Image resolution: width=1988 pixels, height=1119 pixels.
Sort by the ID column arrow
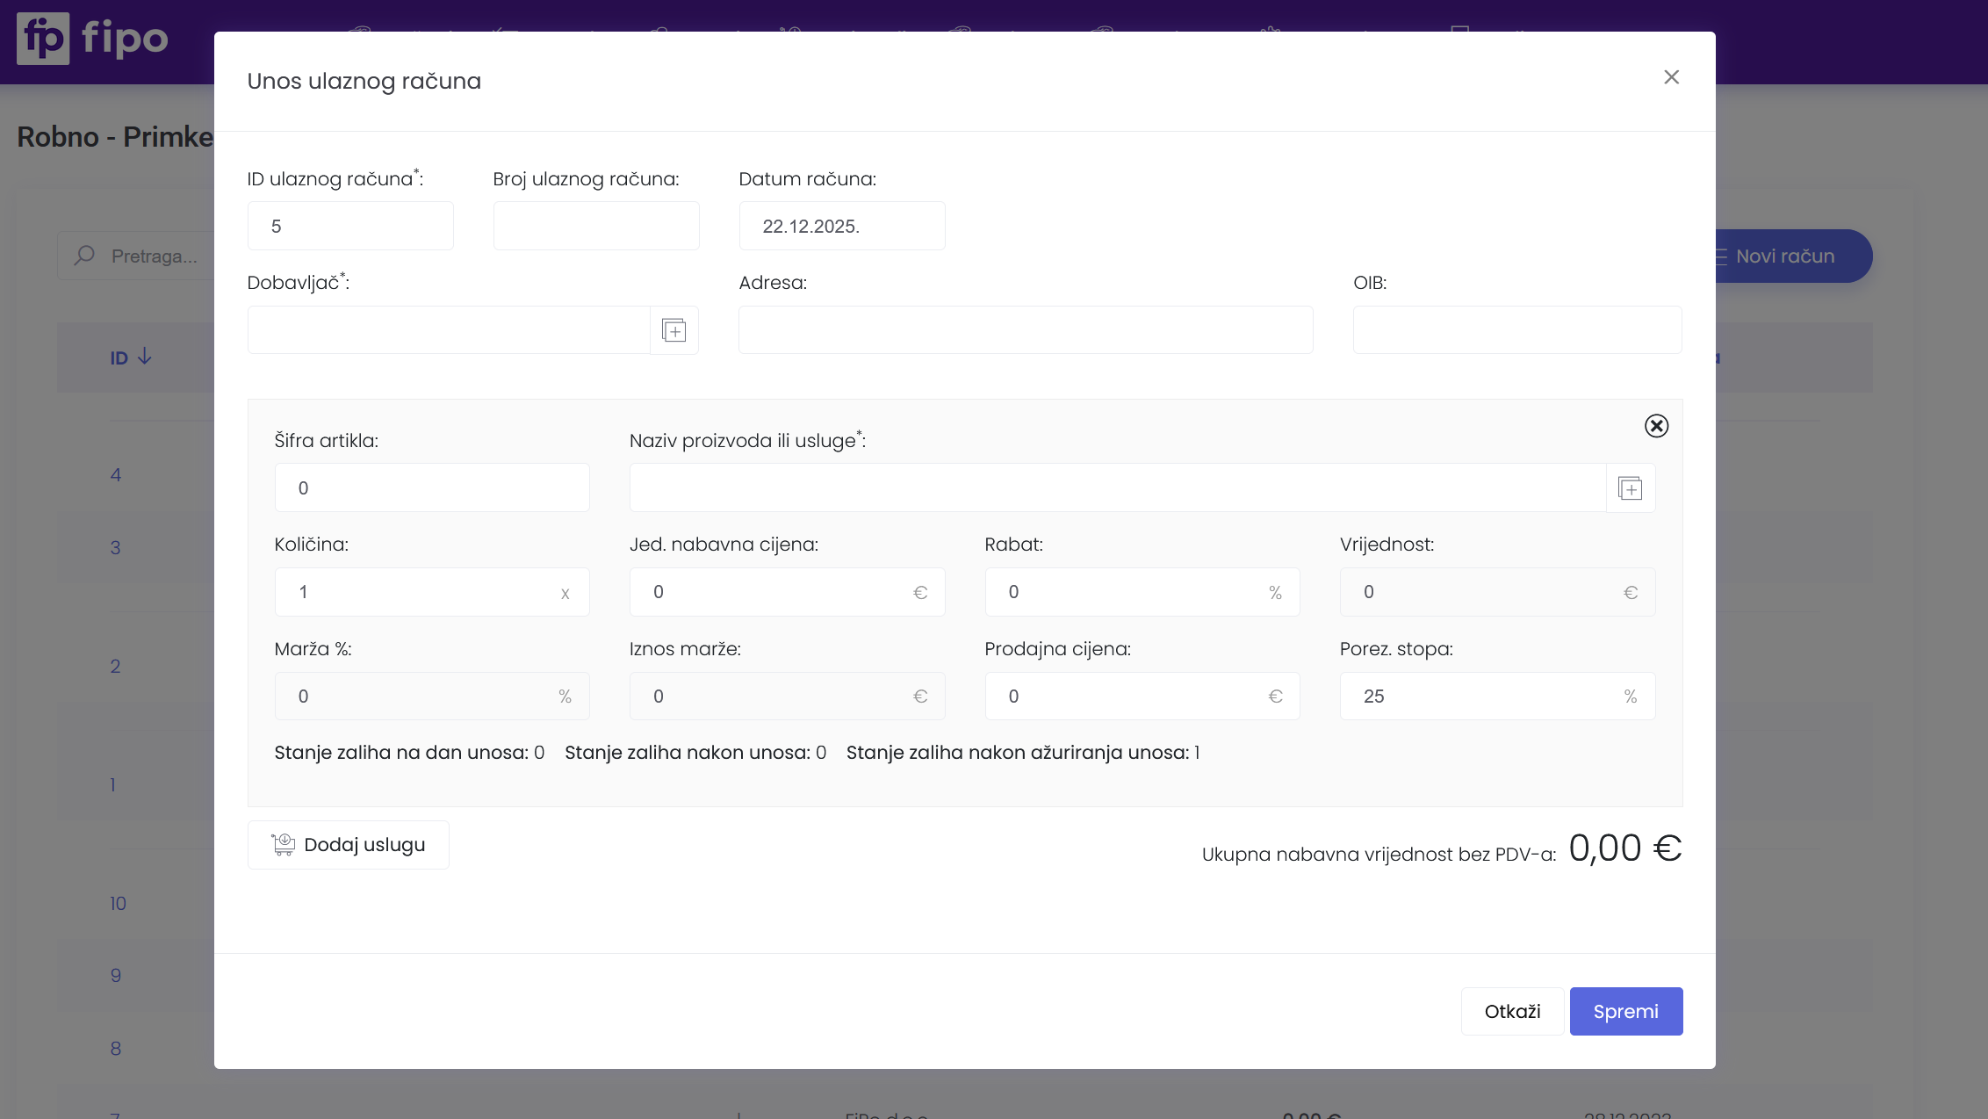click(145, 357)
